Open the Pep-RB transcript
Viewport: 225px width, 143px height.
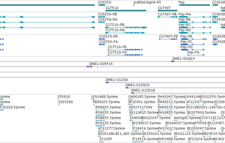point(195,22)
